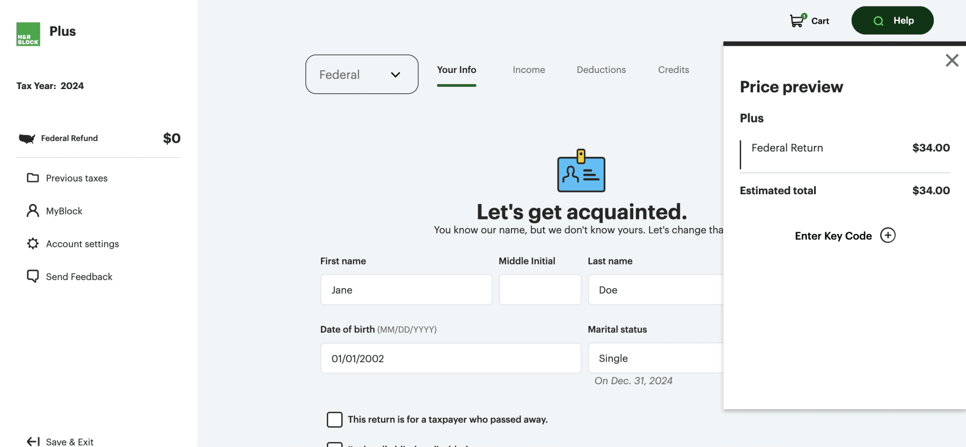Open the Marital status dropdown
The image size is (966, 447).
(655, 358)
